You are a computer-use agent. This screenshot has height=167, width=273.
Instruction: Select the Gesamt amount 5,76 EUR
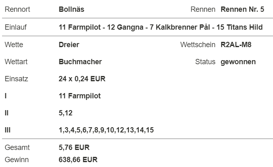point(74,147)
